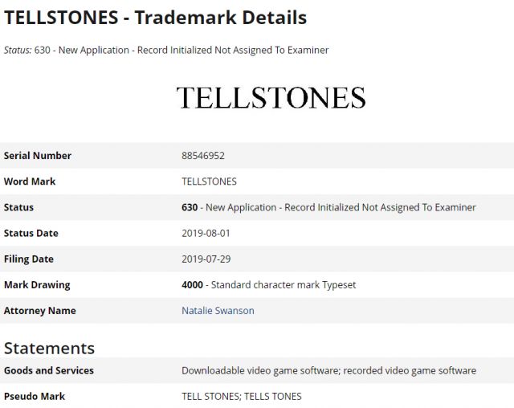Screen dimensions: 514x408
Task: Click the Pseudo Mark row label
Action: pos(34,397)
